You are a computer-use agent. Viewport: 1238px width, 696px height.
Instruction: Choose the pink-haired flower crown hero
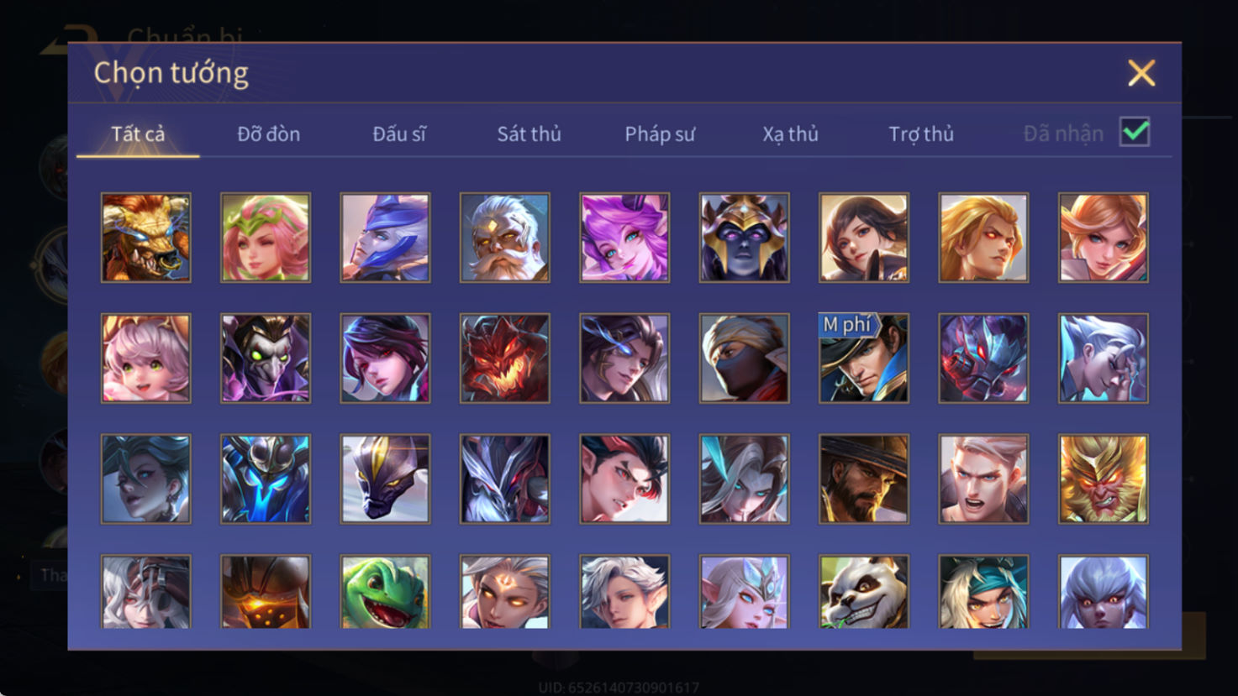click(x=266, y=238)
